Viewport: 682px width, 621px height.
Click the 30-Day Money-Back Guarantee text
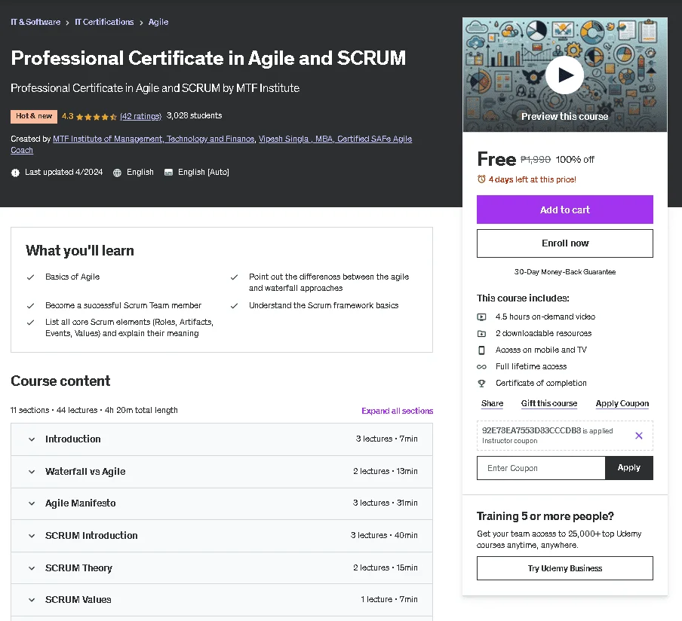(x=564, y=271)
